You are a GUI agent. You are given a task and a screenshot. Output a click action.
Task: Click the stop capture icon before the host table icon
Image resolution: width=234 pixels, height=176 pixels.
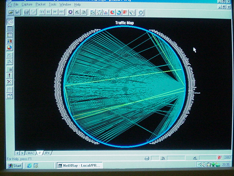click(x=84, y=12)
